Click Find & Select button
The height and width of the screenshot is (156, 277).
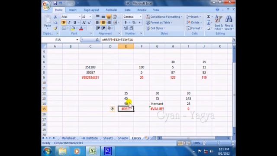[229, 23]
